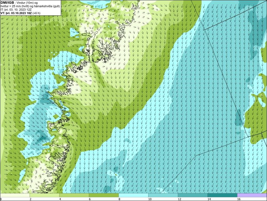Click the 6–8 m/s dark green swatch

tap(104, 195)
